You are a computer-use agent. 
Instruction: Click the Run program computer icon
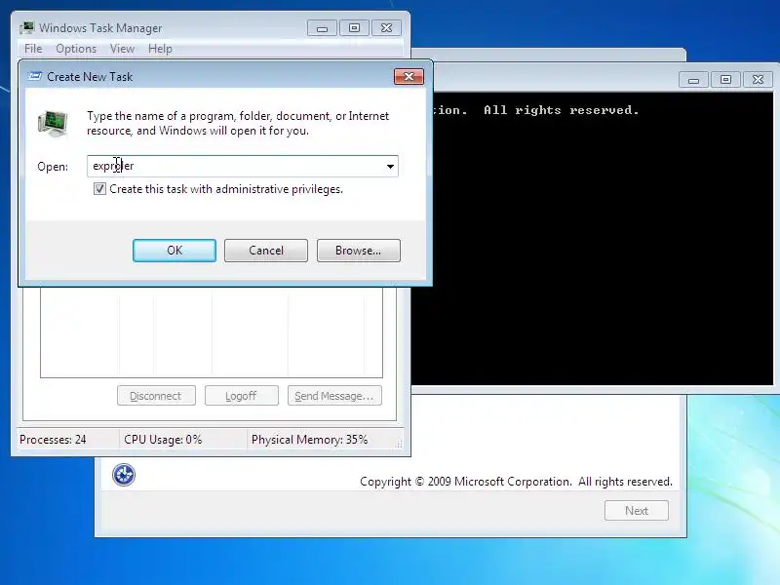pyautogui.click(x=53, y=124)
